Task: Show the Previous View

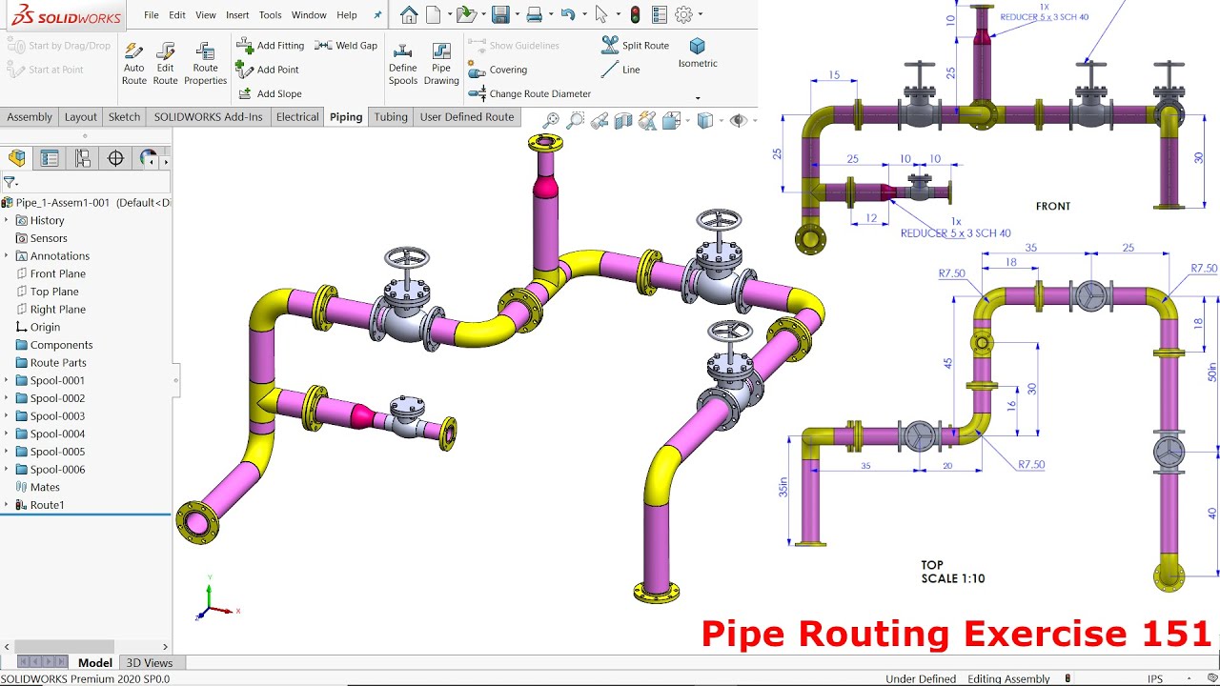Action: click(x=600, y=120)
